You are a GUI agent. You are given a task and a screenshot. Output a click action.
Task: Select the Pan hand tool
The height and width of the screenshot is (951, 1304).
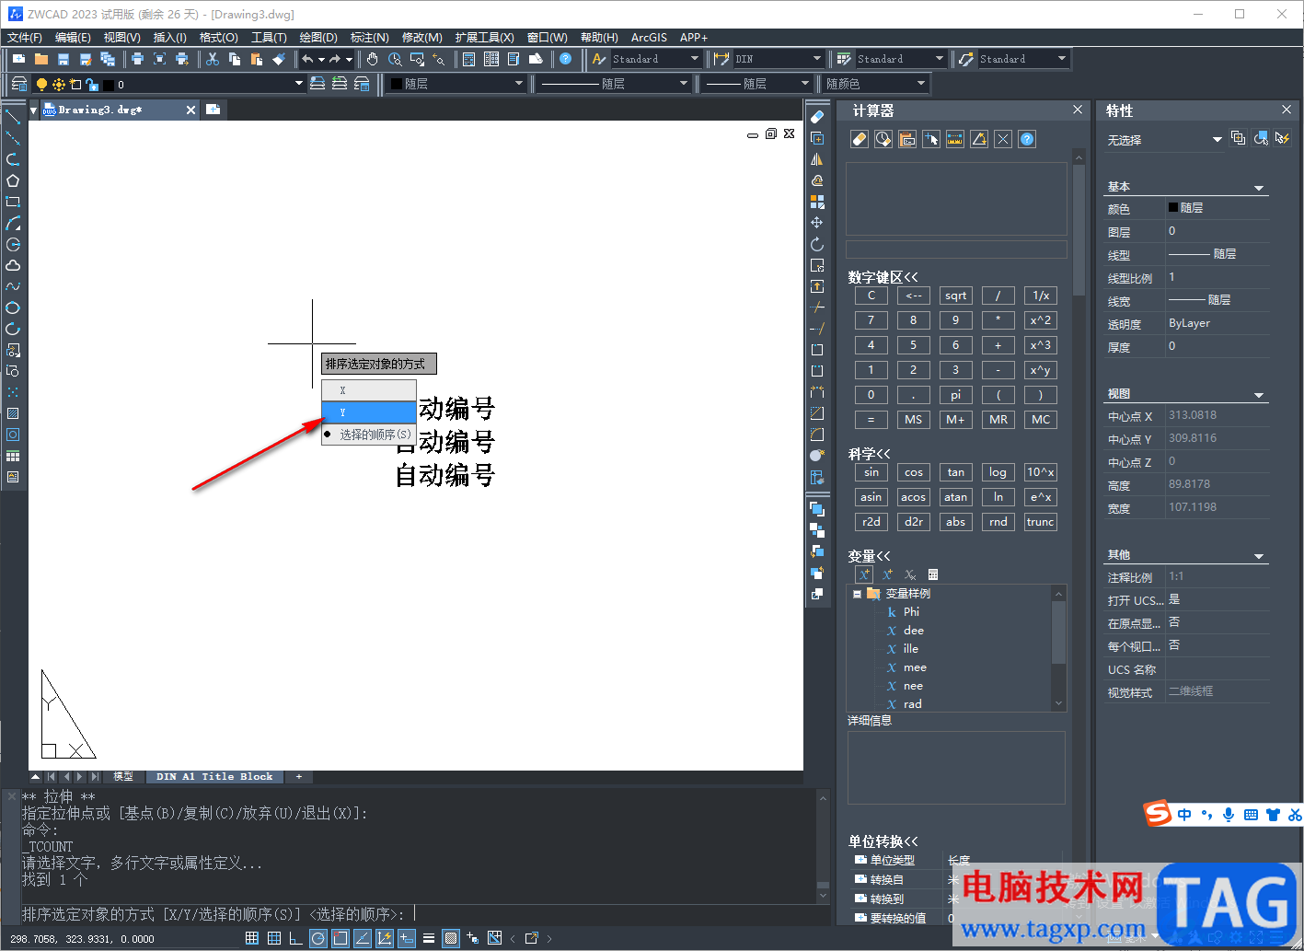372,59
